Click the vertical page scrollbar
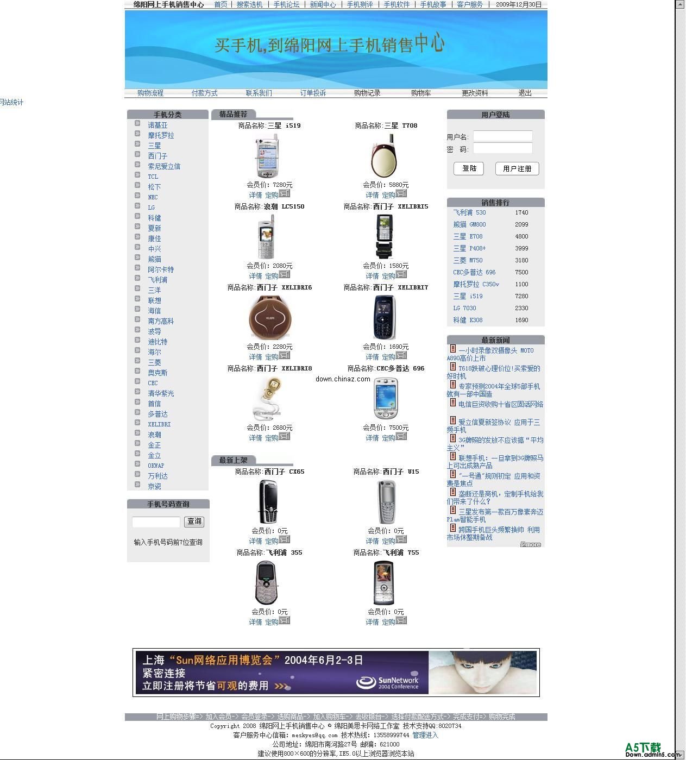 [679, 380]
